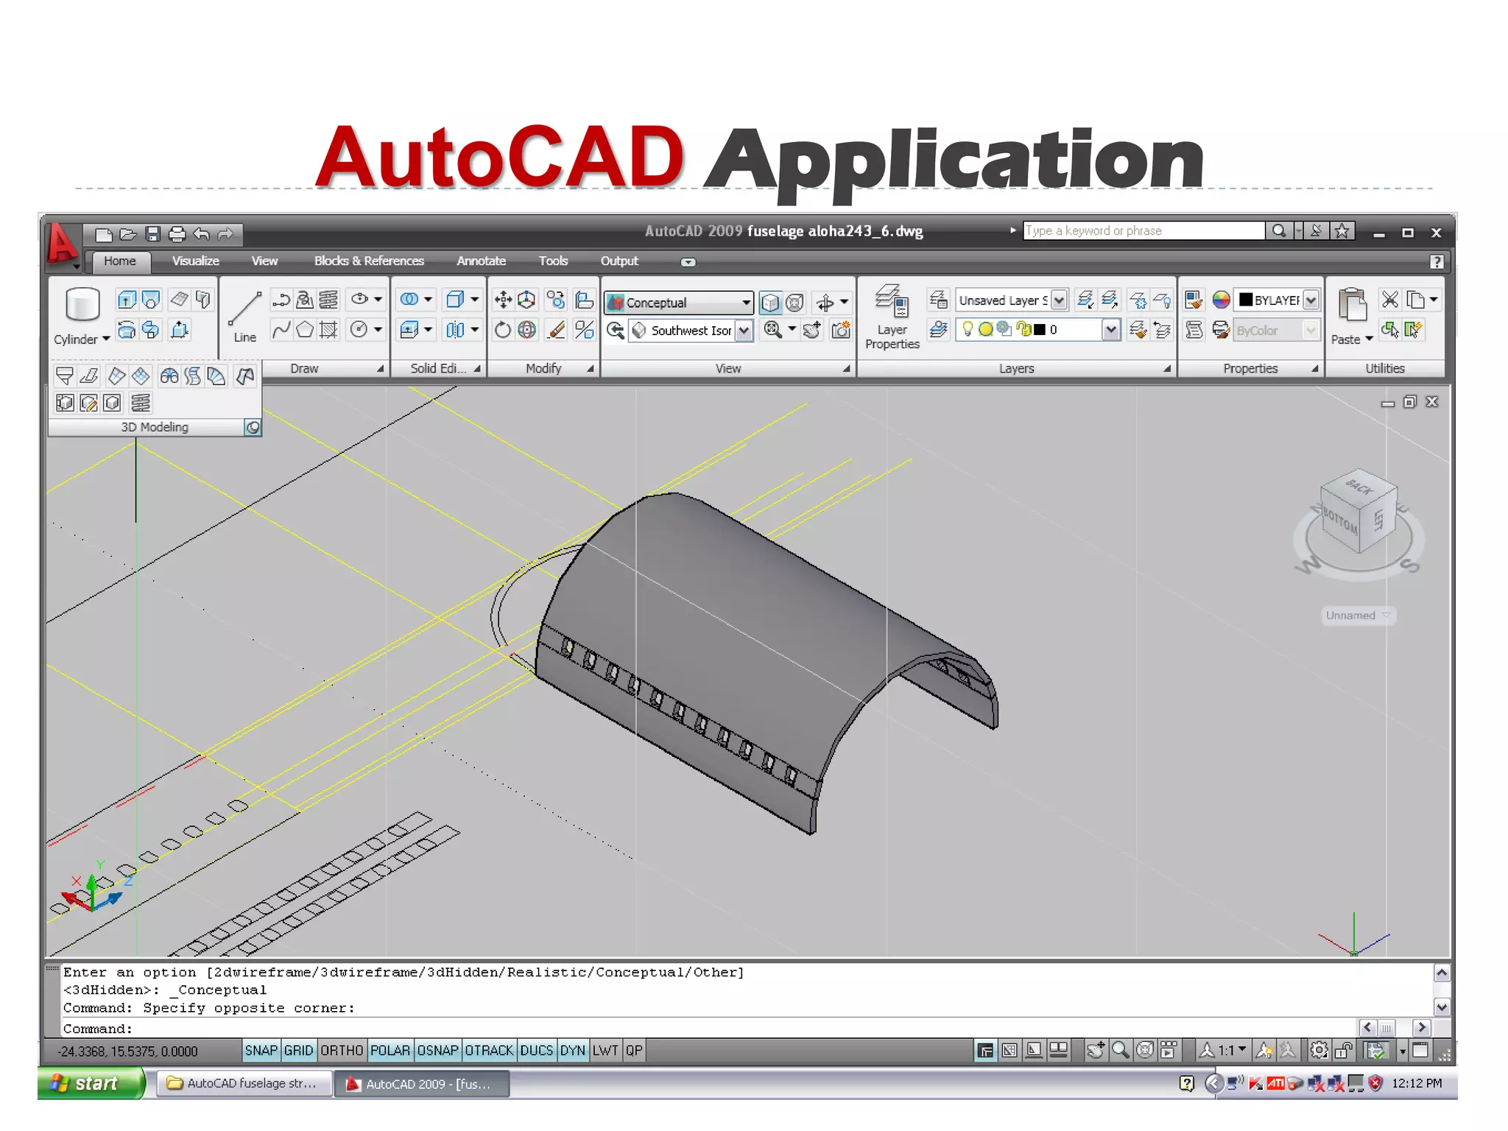Viewport: 1508px width, 1131px height.
Task: Click the color wheel icon in Properties panel
Action: [x=1221, y=300]
